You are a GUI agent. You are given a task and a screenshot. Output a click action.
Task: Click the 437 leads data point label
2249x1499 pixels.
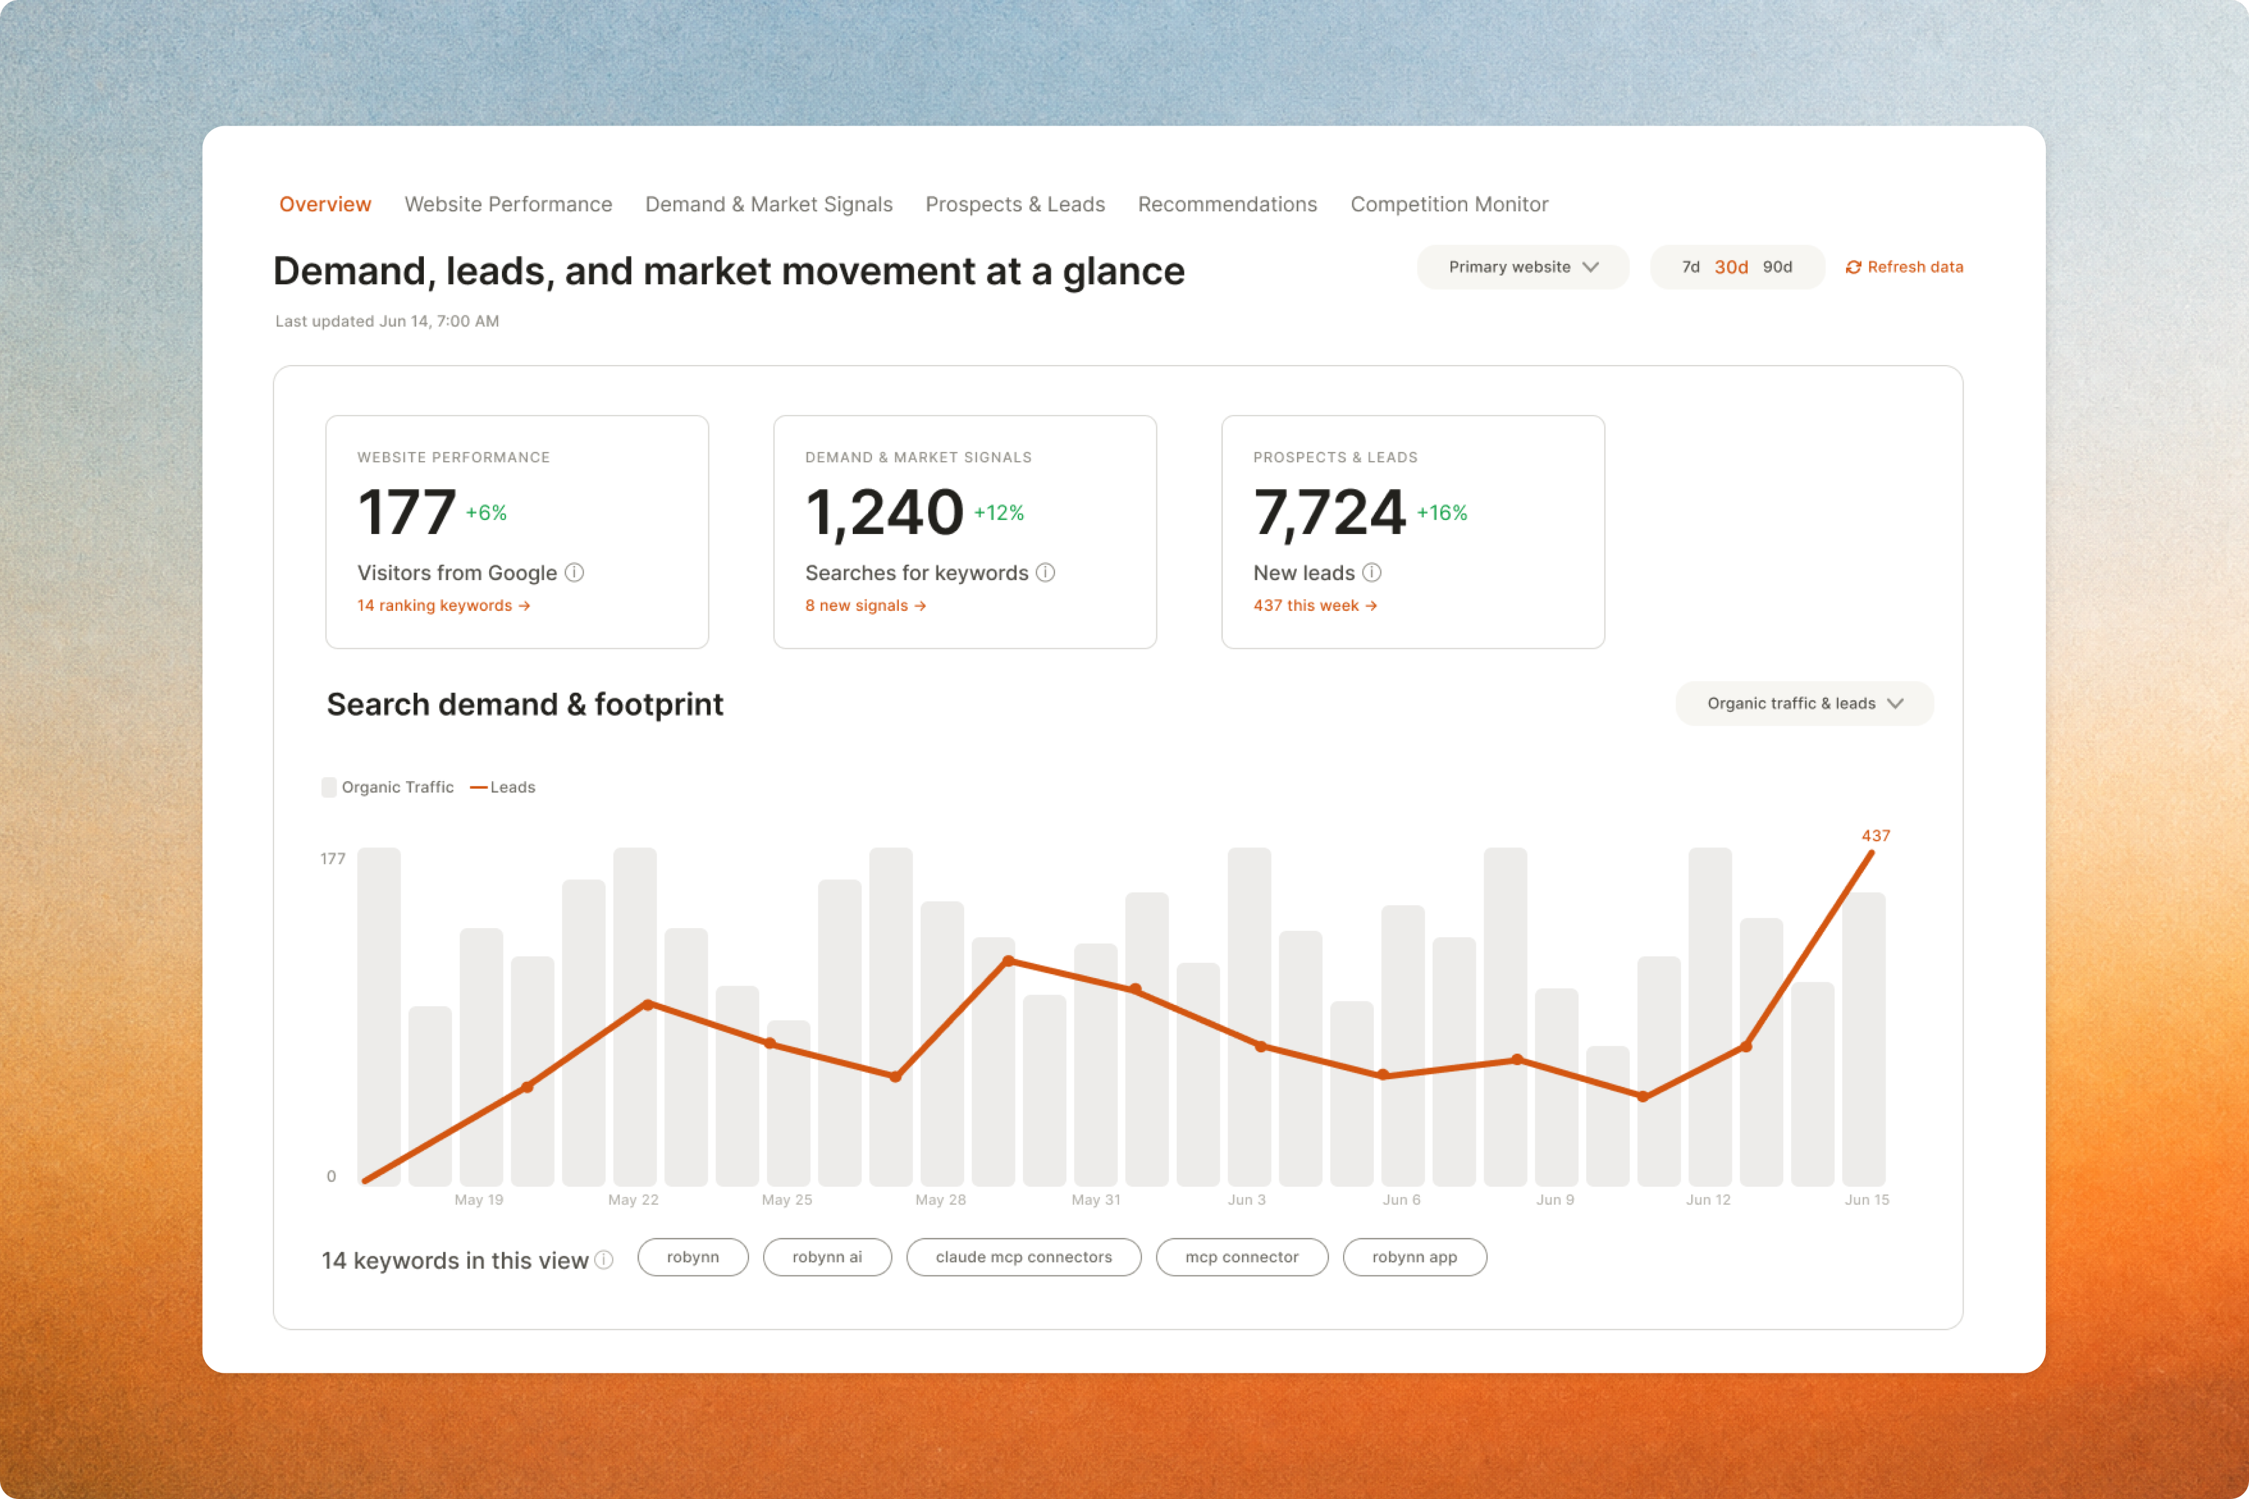point(1875,835)
